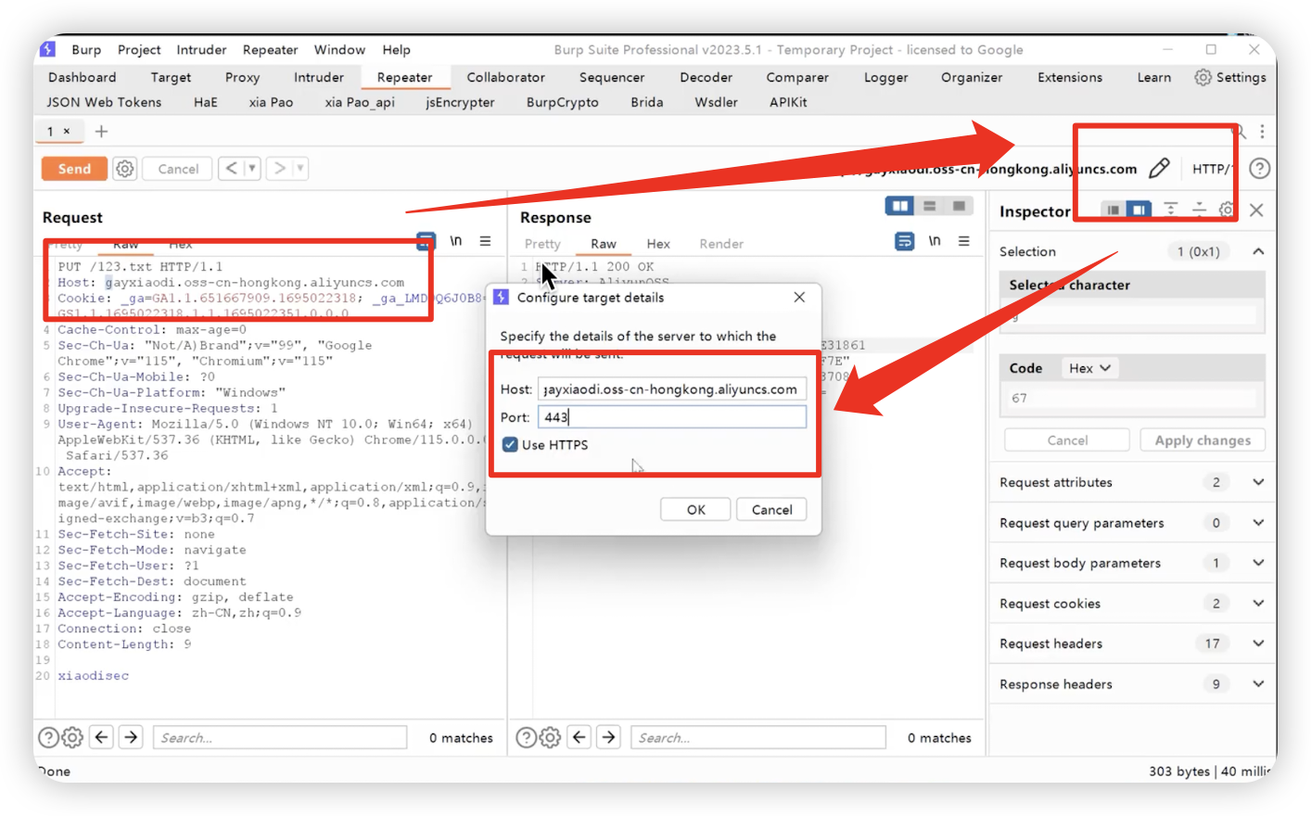The height and width of the screenshot is (816, 1311).
Task: Open the Repeater help question-mark icon near HTTP/1
Action: (1259, 169)
